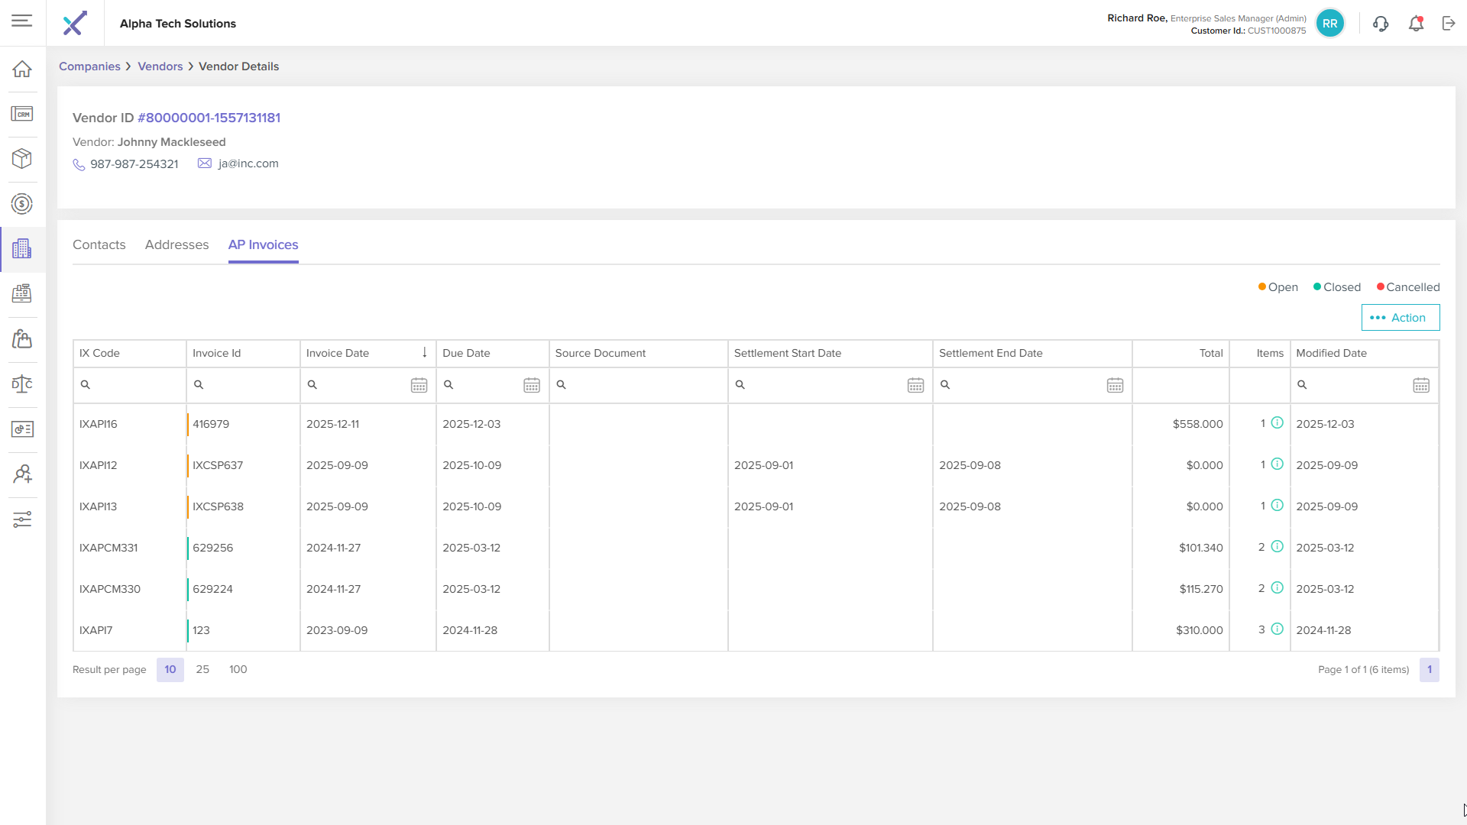Open the dollar coin finance icon
1467x825 pixels.
(22, 204)
